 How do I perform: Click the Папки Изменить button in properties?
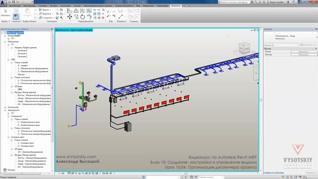pos(304,52)
